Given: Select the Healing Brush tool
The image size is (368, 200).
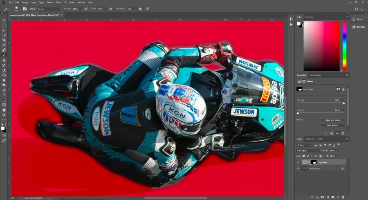Looking at the screenshot, I should 4,50.
